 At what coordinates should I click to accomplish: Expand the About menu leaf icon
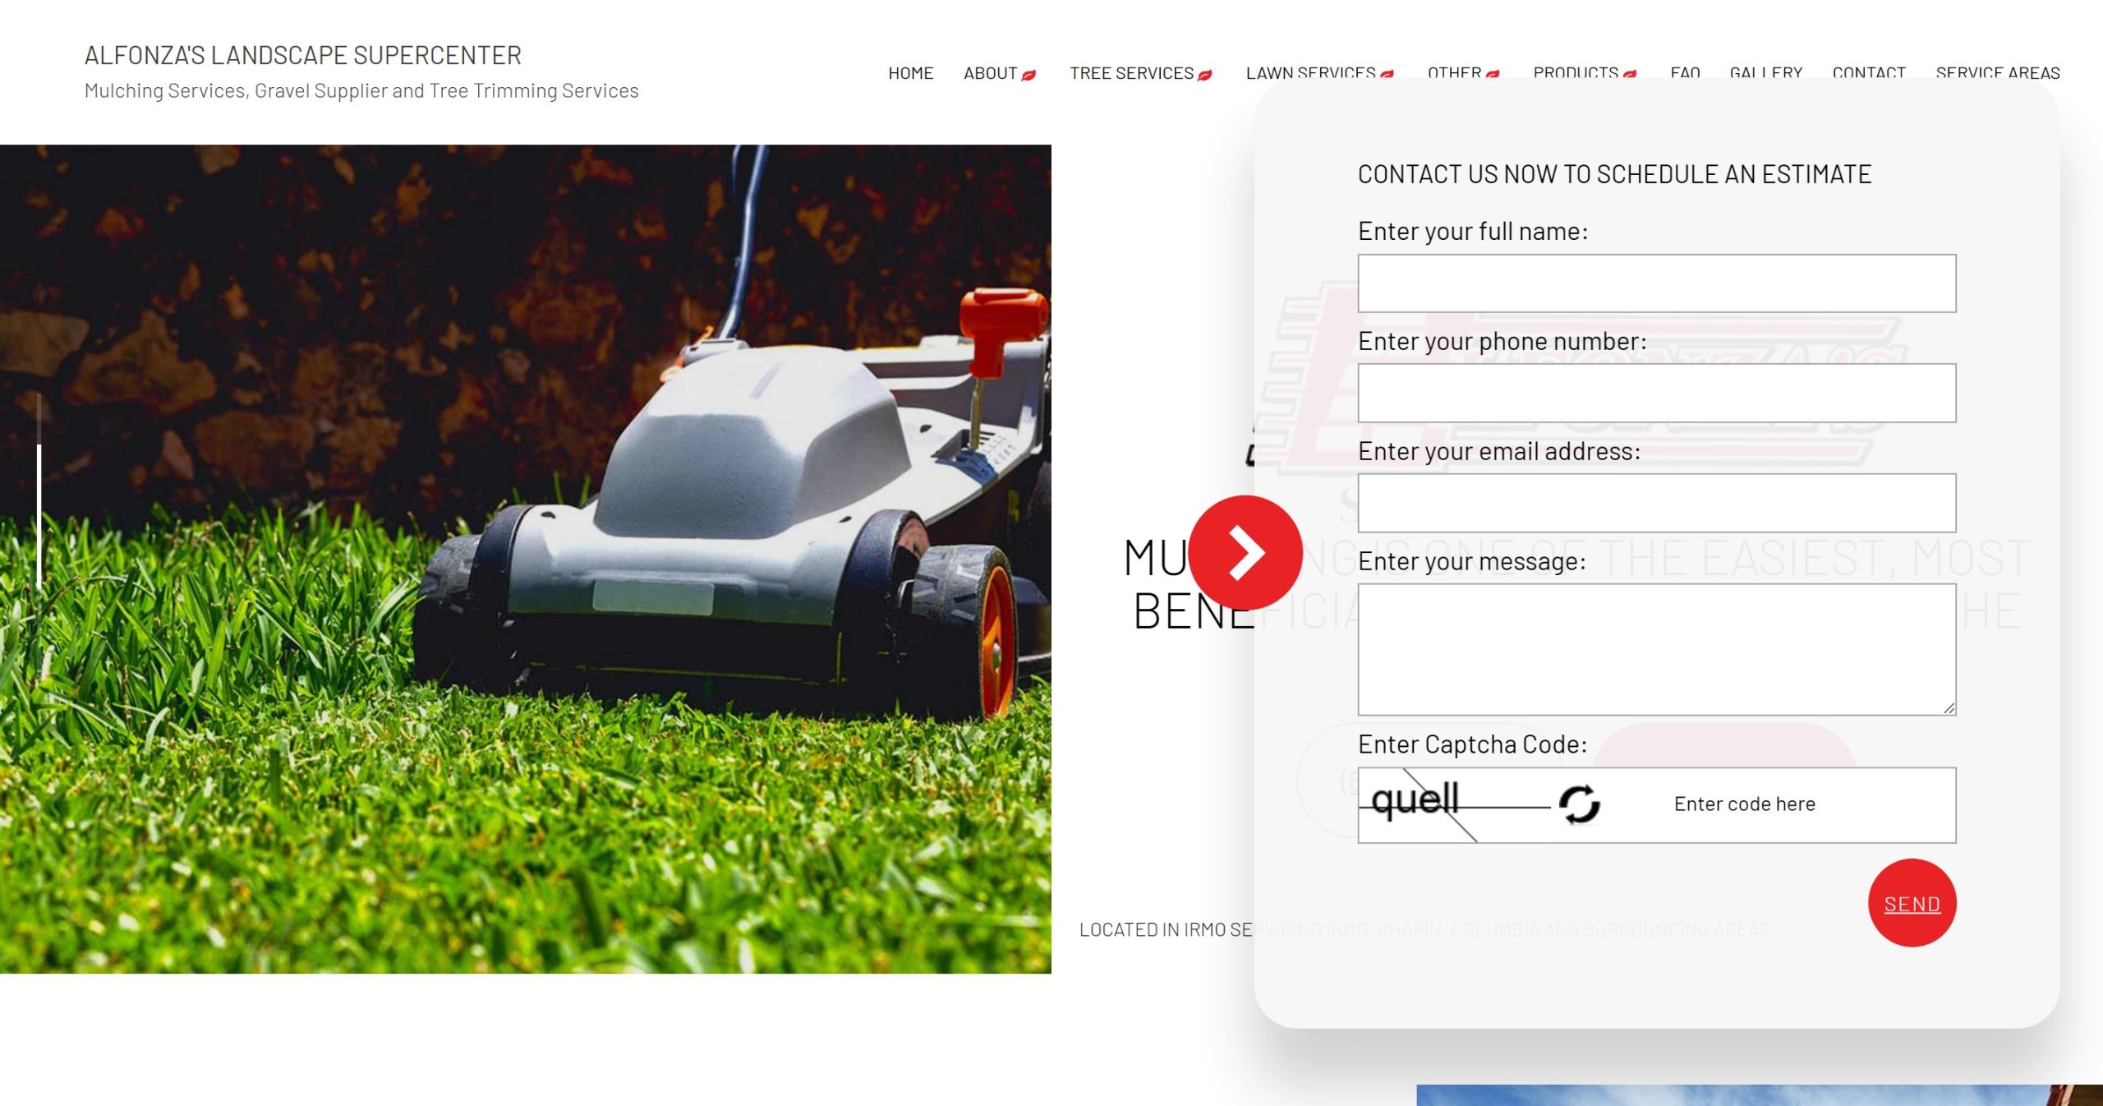[x=1028, y=75]
